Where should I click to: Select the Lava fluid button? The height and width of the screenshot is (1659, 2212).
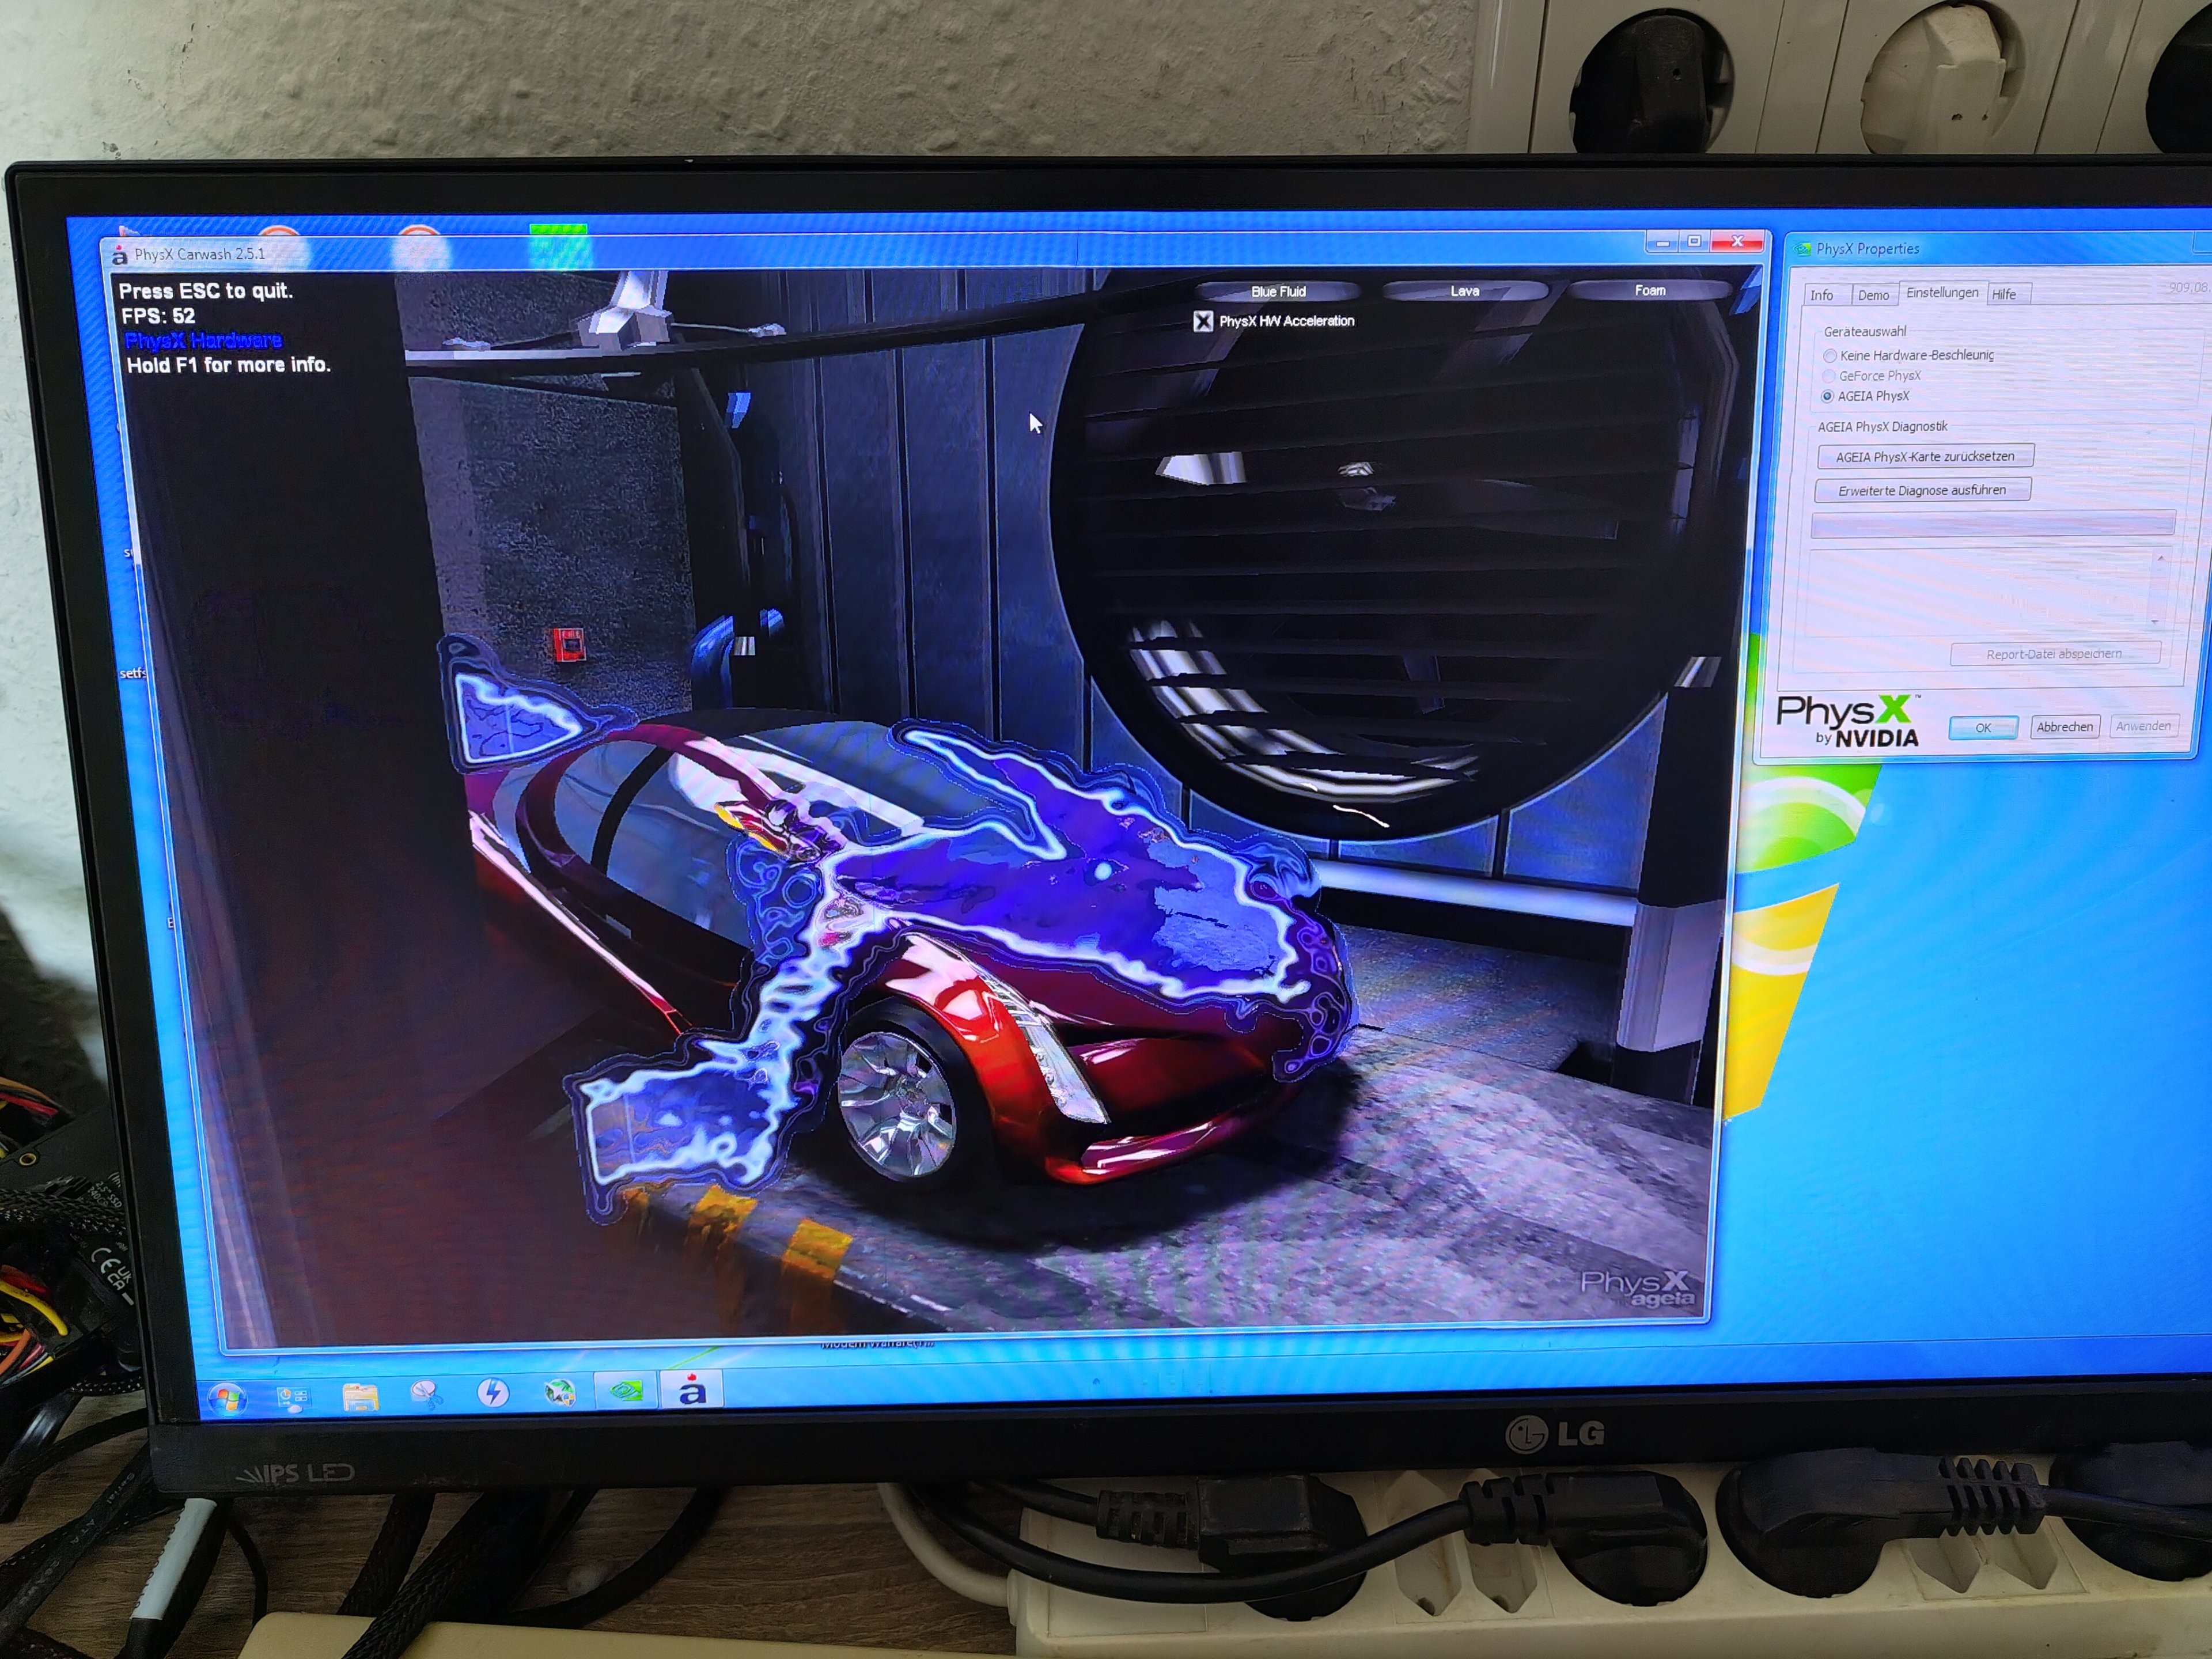point(1465,291)
